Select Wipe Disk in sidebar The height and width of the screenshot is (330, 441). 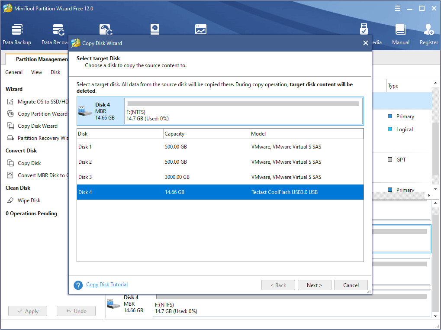pos(29,201)
